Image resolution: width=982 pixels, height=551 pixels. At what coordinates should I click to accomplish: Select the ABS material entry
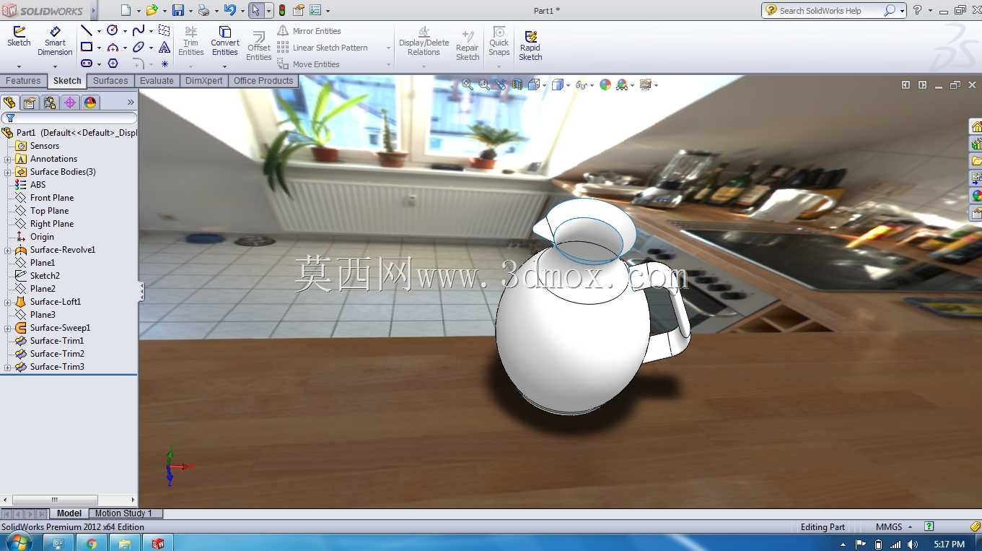click(38, 185)
